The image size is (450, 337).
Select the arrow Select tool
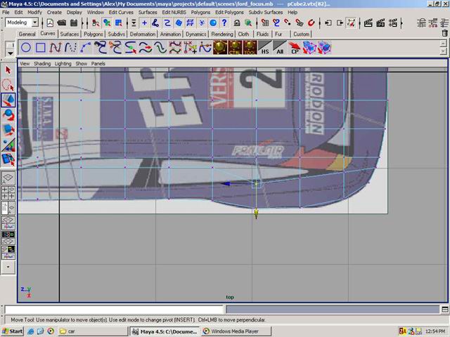tap(8, 70)
